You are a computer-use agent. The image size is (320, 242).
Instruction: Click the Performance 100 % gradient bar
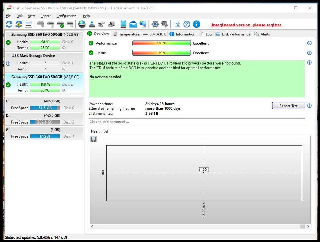tap(161, 43)
